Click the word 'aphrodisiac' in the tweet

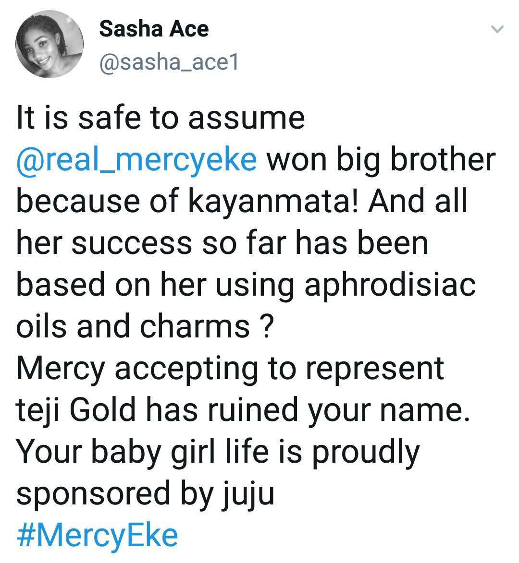tap(390, 284)
